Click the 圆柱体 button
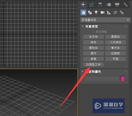This screenshot has height=116, width=132. click(93, 48)
